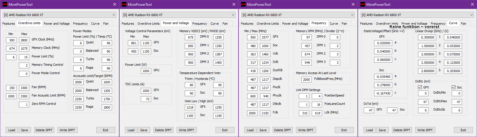Edit the Linear Droop point 5 field showing 2.800000

[x=427, y=71]
